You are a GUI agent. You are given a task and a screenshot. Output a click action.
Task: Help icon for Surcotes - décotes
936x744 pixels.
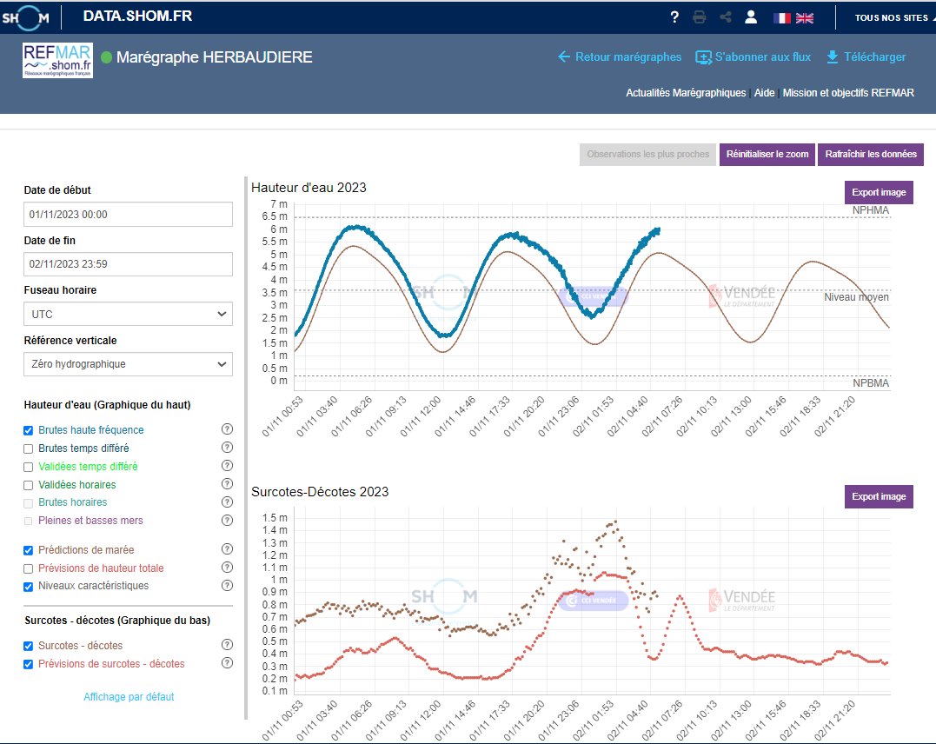tap(227, 645)
